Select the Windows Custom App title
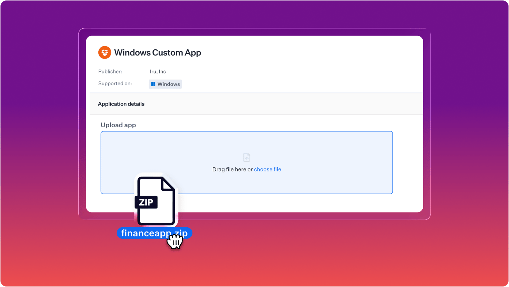509x287 pixels. pos(157,52)
